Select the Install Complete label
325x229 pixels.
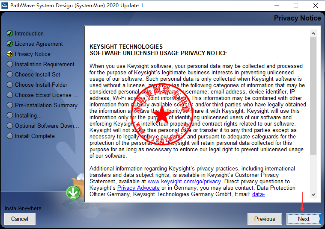(x=35, y=136)
